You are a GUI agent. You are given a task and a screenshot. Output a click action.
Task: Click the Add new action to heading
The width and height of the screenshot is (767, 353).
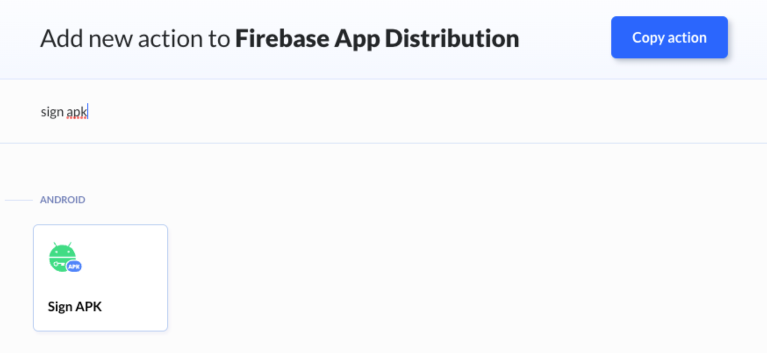click(x=135, y=38)
